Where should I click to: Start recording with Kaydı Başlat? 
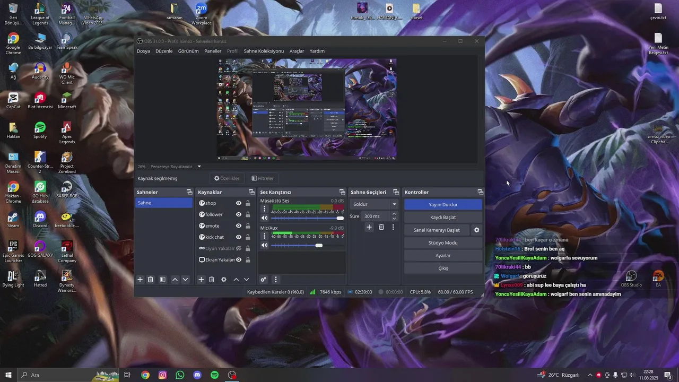pos(443,217)
